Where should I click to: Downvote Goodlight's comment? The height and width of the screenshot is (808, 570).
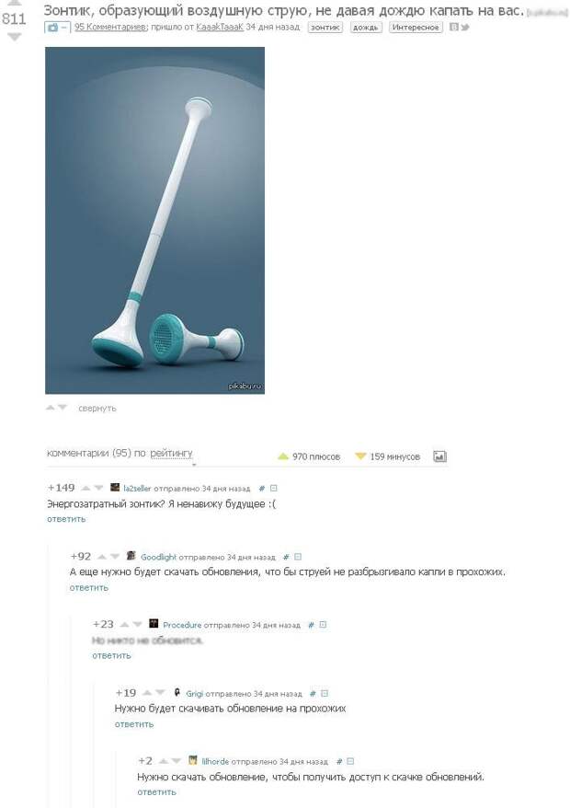(x=115, y=557)
